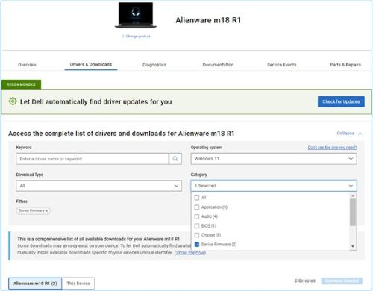Viewport: 373px width, 291px height.
Task: Click the category list scrollbar thumb
Action: pyautogui.click(x=353, y=213)
